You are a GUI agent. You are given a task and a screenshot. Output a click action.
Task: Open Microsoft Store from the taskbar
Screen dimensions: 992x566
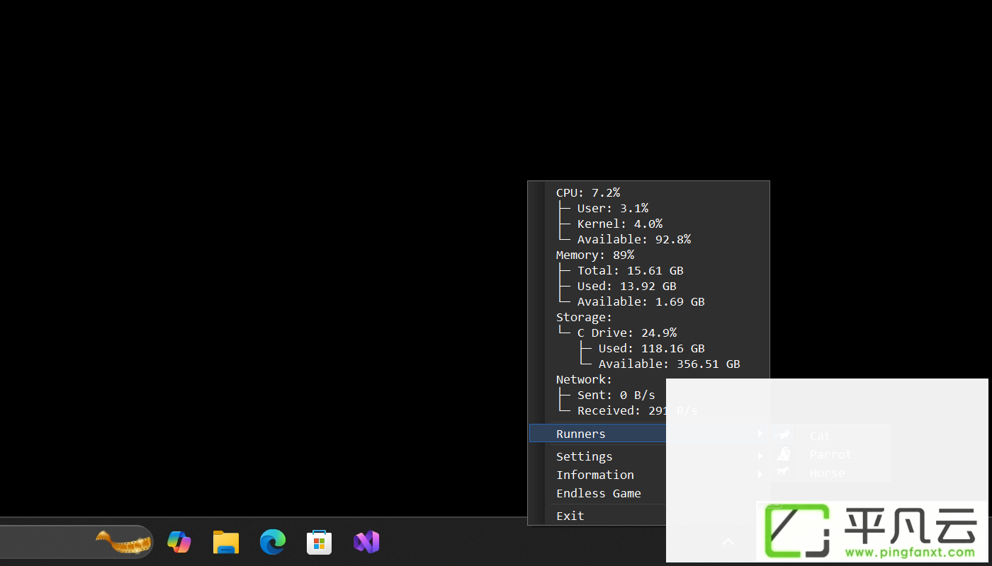pos(320,542)
